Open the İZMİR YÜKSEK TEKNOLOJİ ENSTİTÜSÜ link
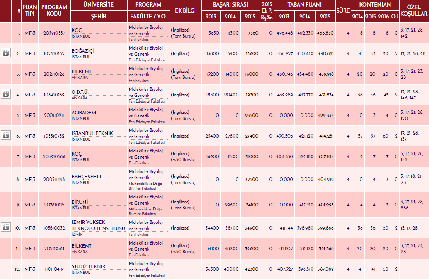 coord(99,225)
